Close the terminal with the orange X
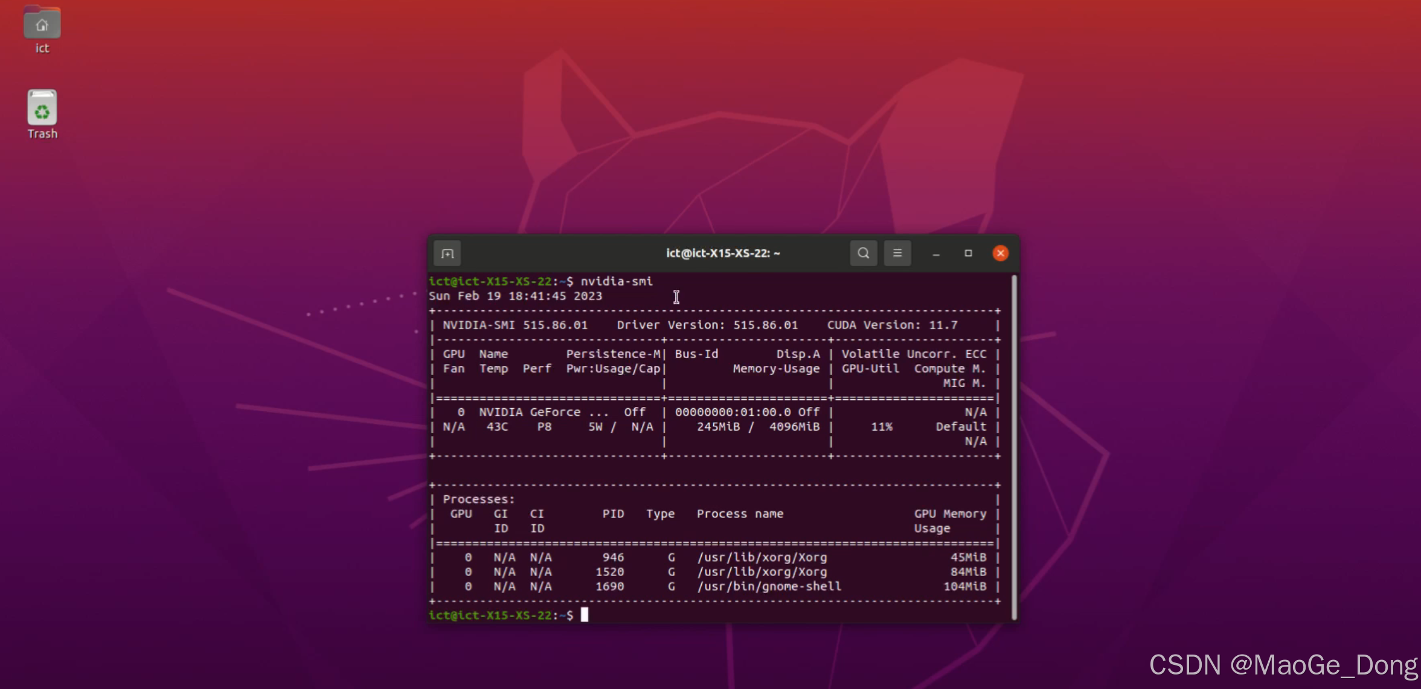Screen dimensions: 1421x689 pos(1000,253)
